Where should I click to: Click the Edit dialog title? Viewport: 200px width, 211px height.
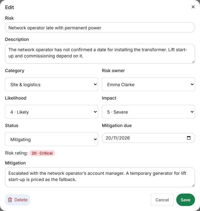coord(9,7)
